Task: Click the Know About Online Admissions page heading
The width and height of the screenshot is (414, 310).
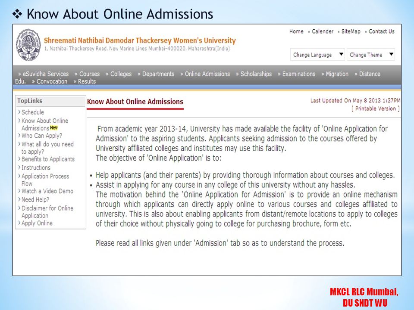Action: coord(135,102)
